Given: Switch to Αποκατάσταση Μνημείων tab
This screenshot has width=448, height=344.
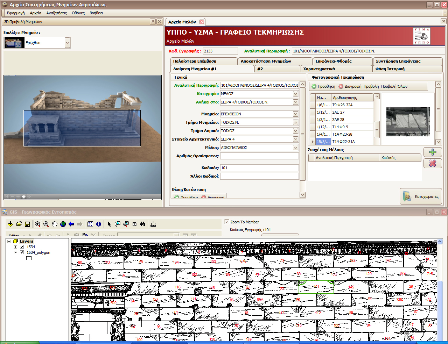Looking at the screenshot, I should (275, 61).
